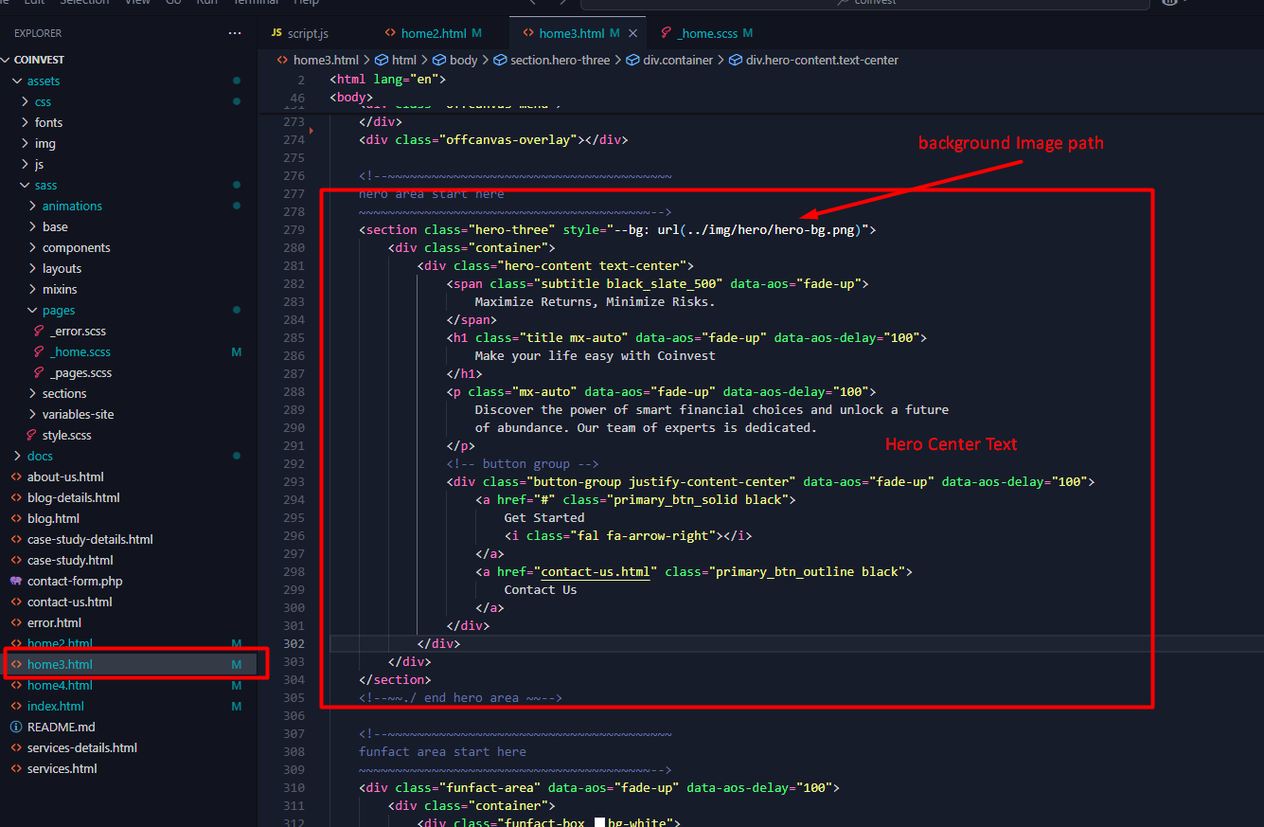Click the html breadcrumb segment
This screenshot has height=827, width=1264.
(404, 60)
